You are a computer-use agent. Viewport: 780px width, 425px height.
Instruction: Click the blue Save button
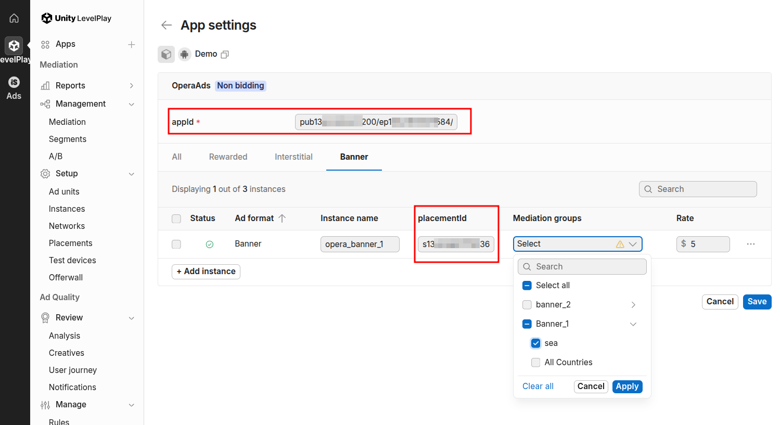coord(757,302)
